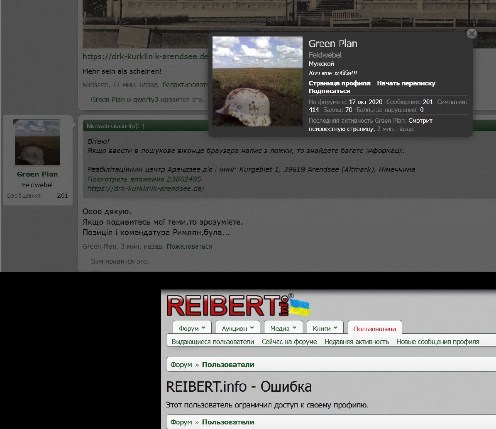496x429 pixels.
Task: Expand the Книги tab dropdown arrow
Action: pyautogui.click(x=335, y=328)
